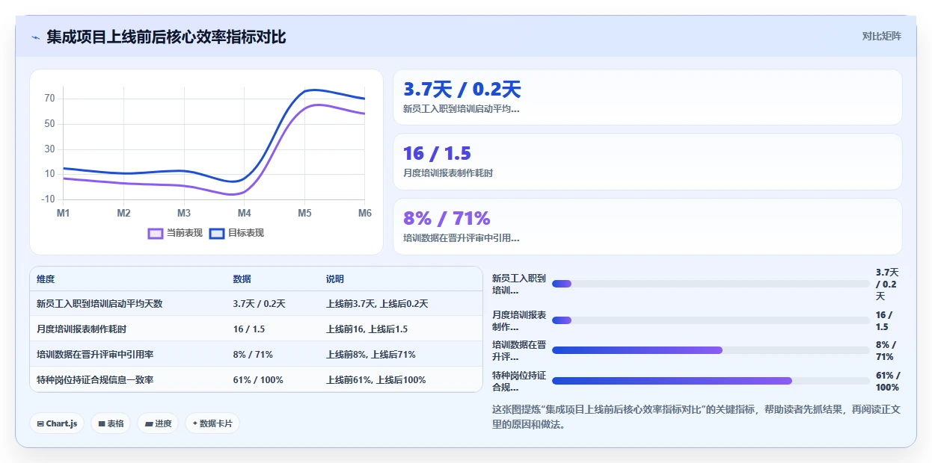Click the M5 axis label on the chart
The height and width of the screenshot is (463, 932).
point(304,214)
